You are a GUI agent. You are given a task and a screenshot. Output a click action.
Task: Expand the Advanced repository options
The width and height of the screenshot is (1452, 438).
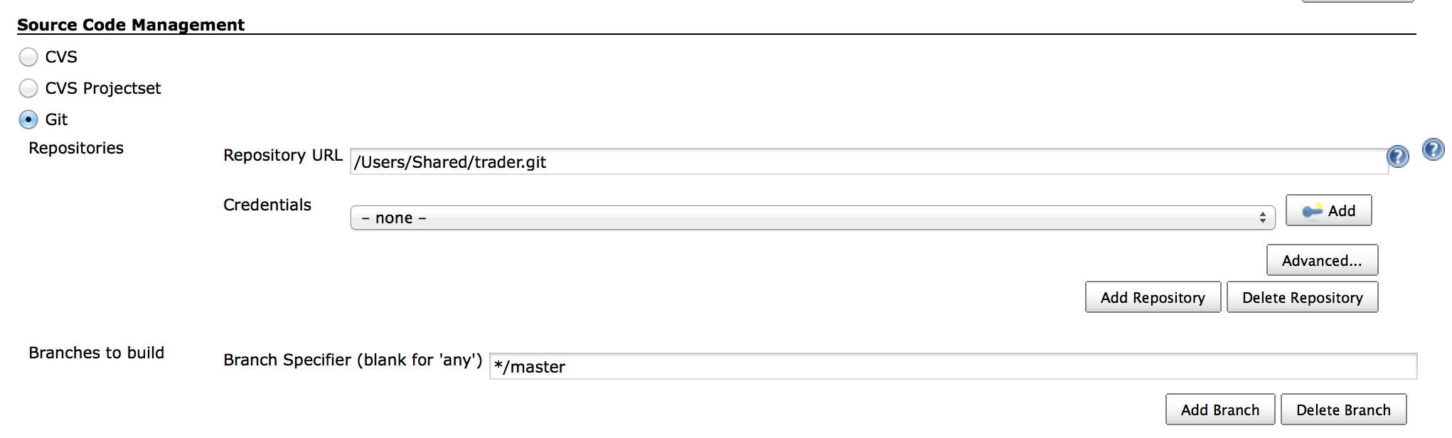[x=1322, y=260]
